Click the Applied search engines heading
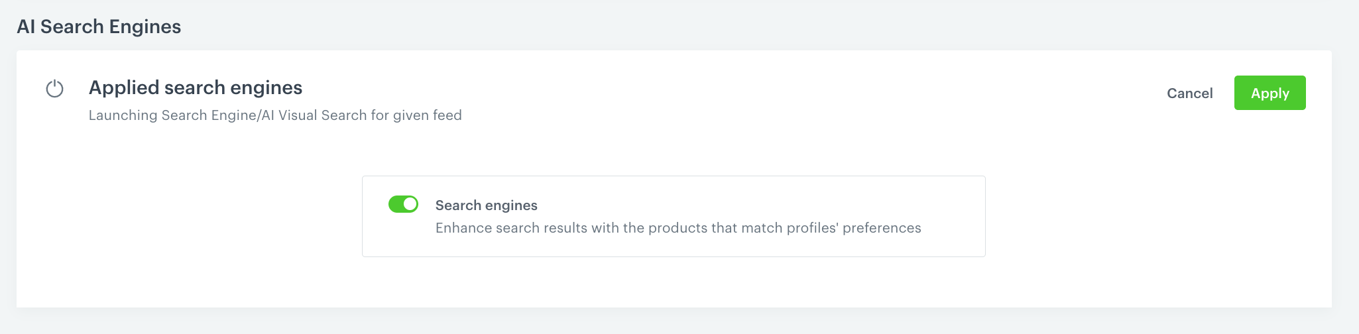 [196, 87]
